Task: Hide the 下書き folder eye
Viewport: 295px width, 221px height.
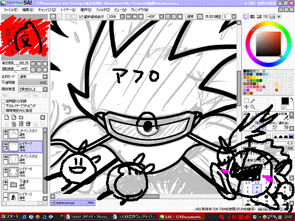Action: (x=6, y=182)
